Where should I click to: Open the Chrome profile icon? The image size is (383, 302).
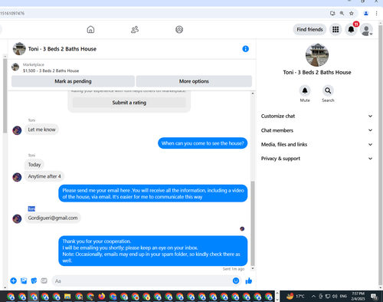point(366,13)
